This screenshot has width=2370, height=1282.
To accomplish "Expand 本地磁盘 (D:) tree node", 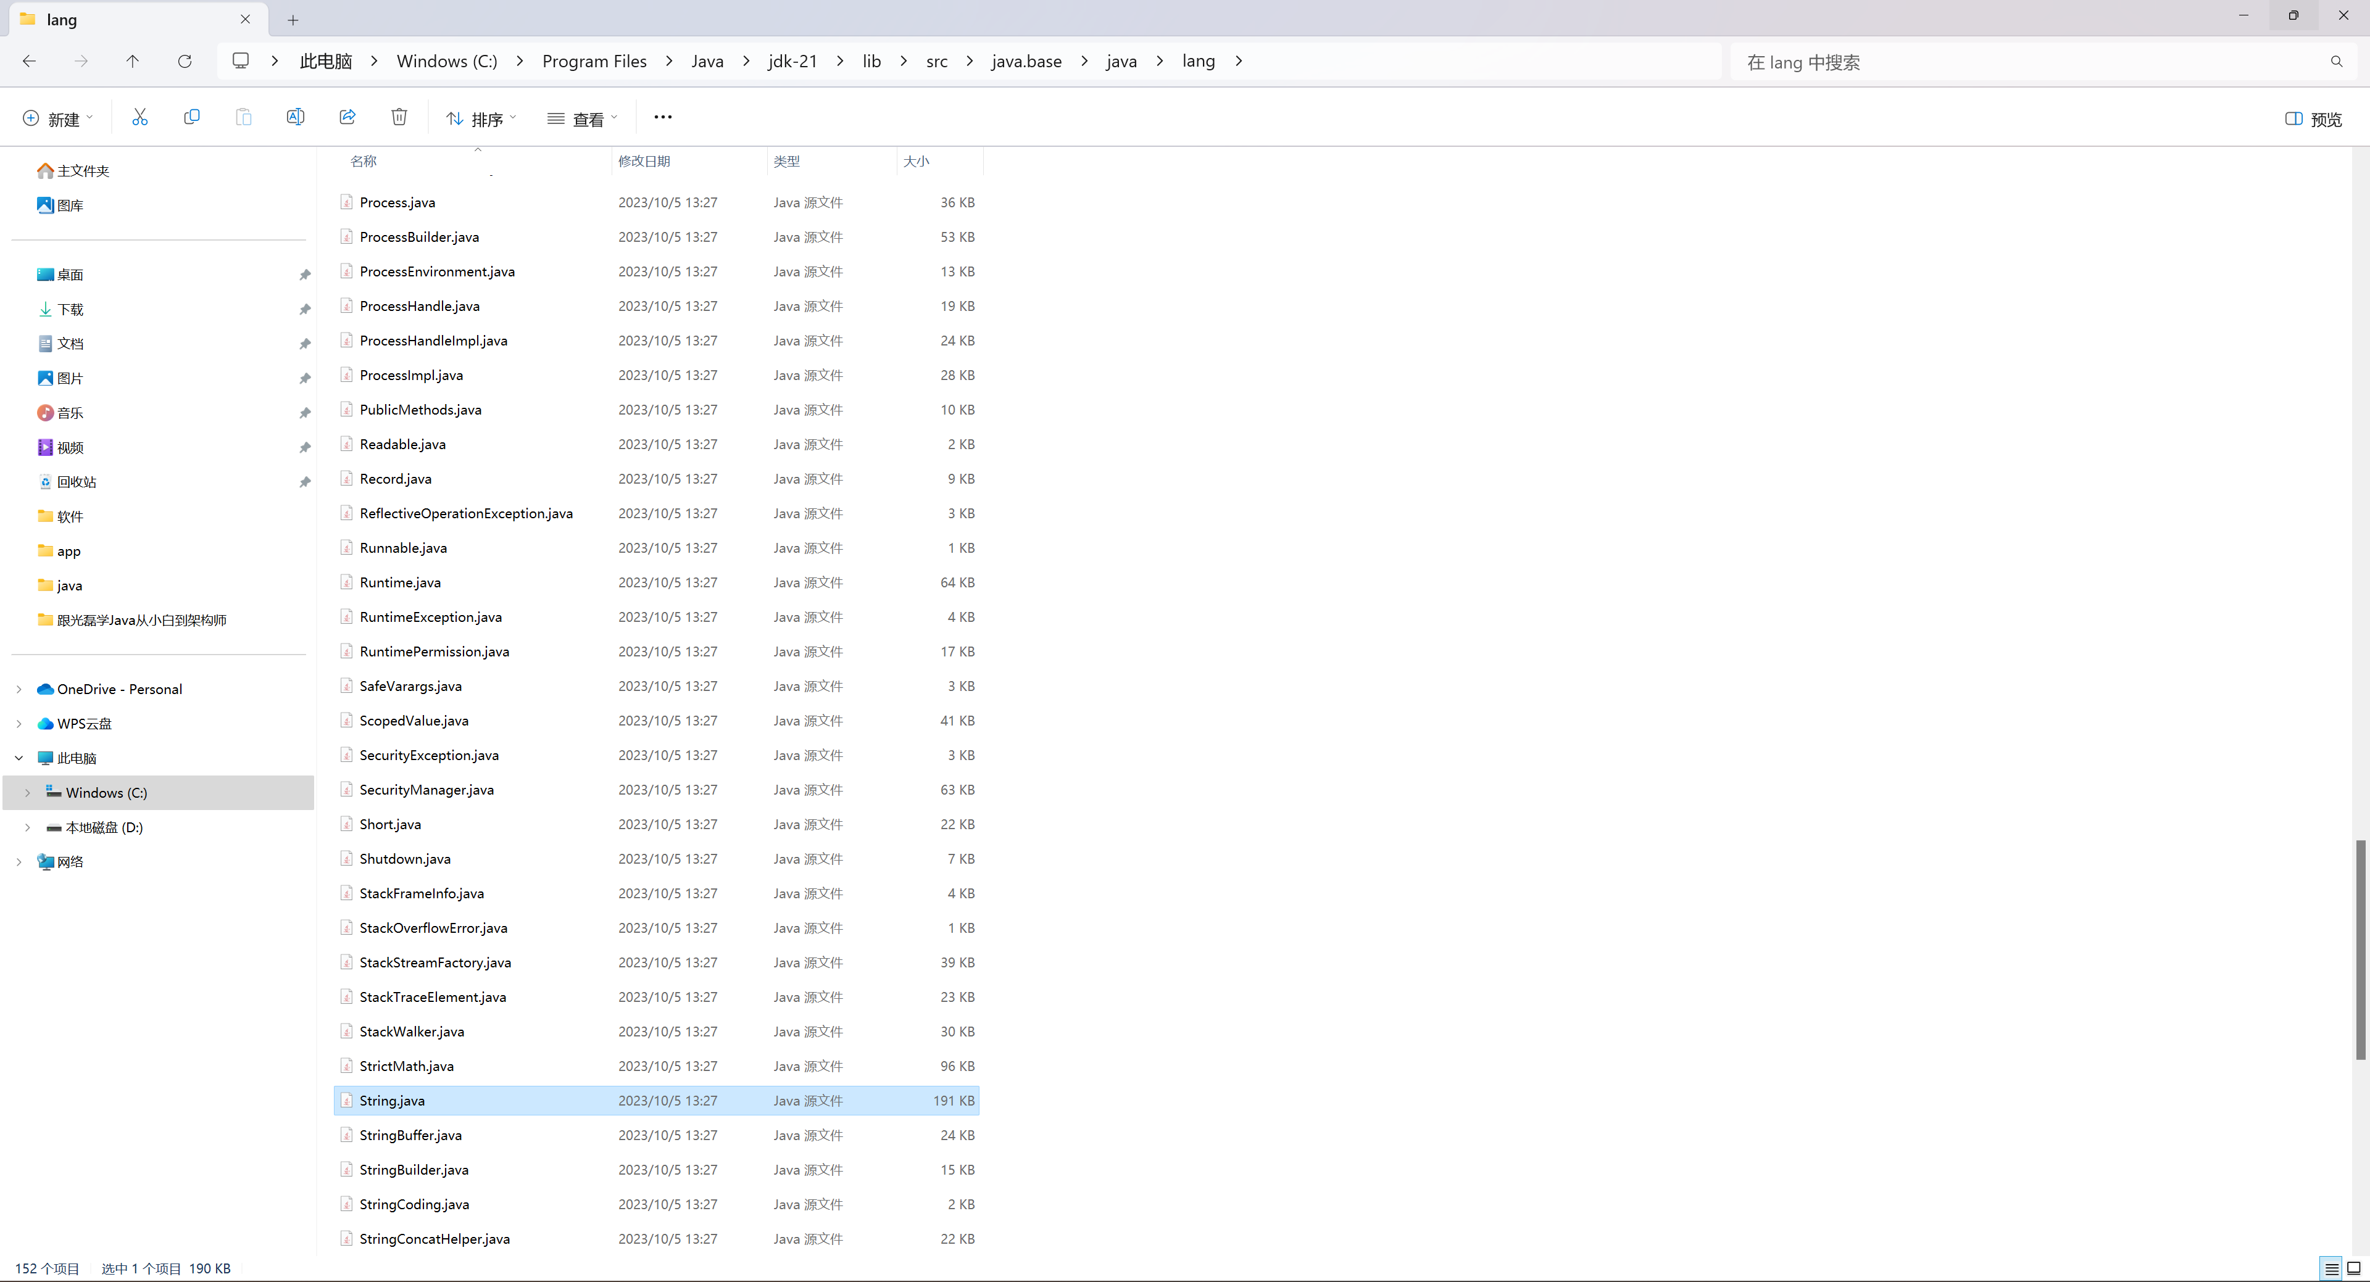I will pos(28,828).
